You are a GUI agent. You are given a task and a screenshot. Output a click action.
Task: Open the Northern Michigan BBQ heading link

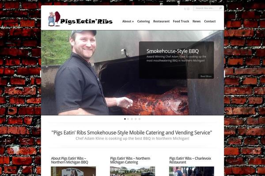coord(69,160)
